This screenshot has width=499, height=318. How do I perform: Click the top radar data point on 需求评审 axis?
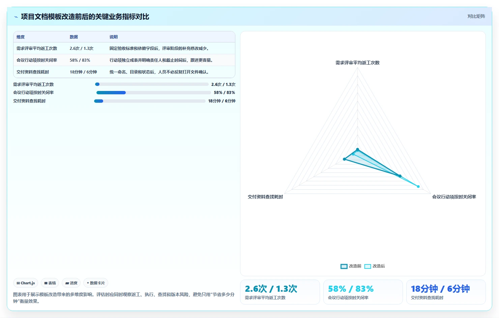pos(358,150)
